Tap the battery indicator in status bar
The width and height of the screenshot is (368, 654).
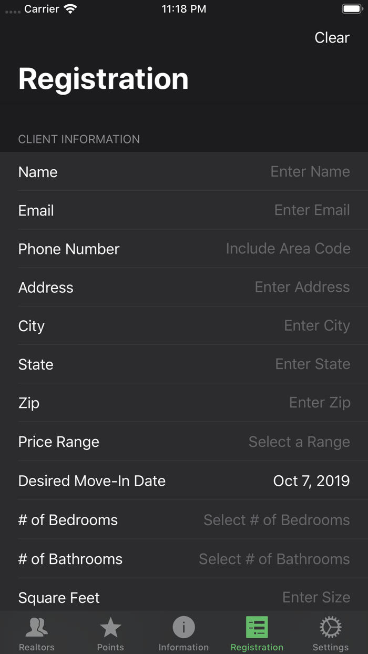point(351,8)
